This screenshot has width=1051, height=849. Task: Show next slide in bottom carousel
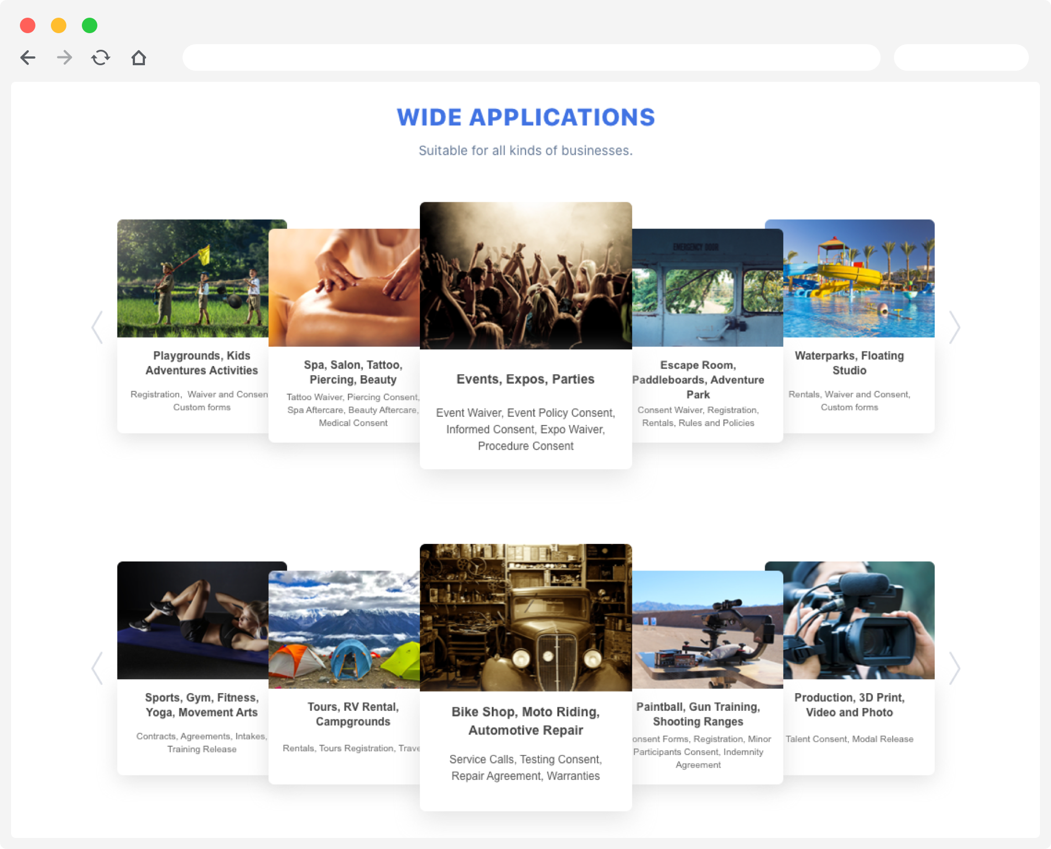tap(955, 668)
